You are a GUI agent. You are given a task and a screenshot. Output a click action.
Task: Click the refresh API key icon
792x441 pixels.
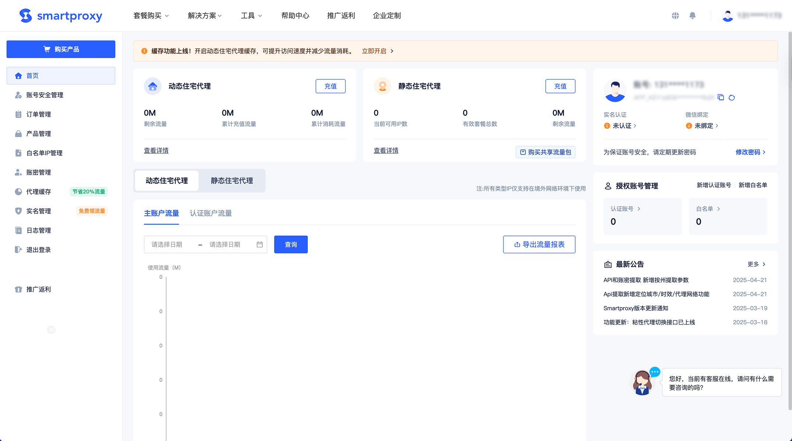click(x=732, y=97)
